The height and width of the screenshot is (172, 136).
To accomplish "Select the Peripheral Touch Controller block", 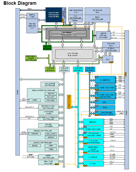I will click(94, 149).
